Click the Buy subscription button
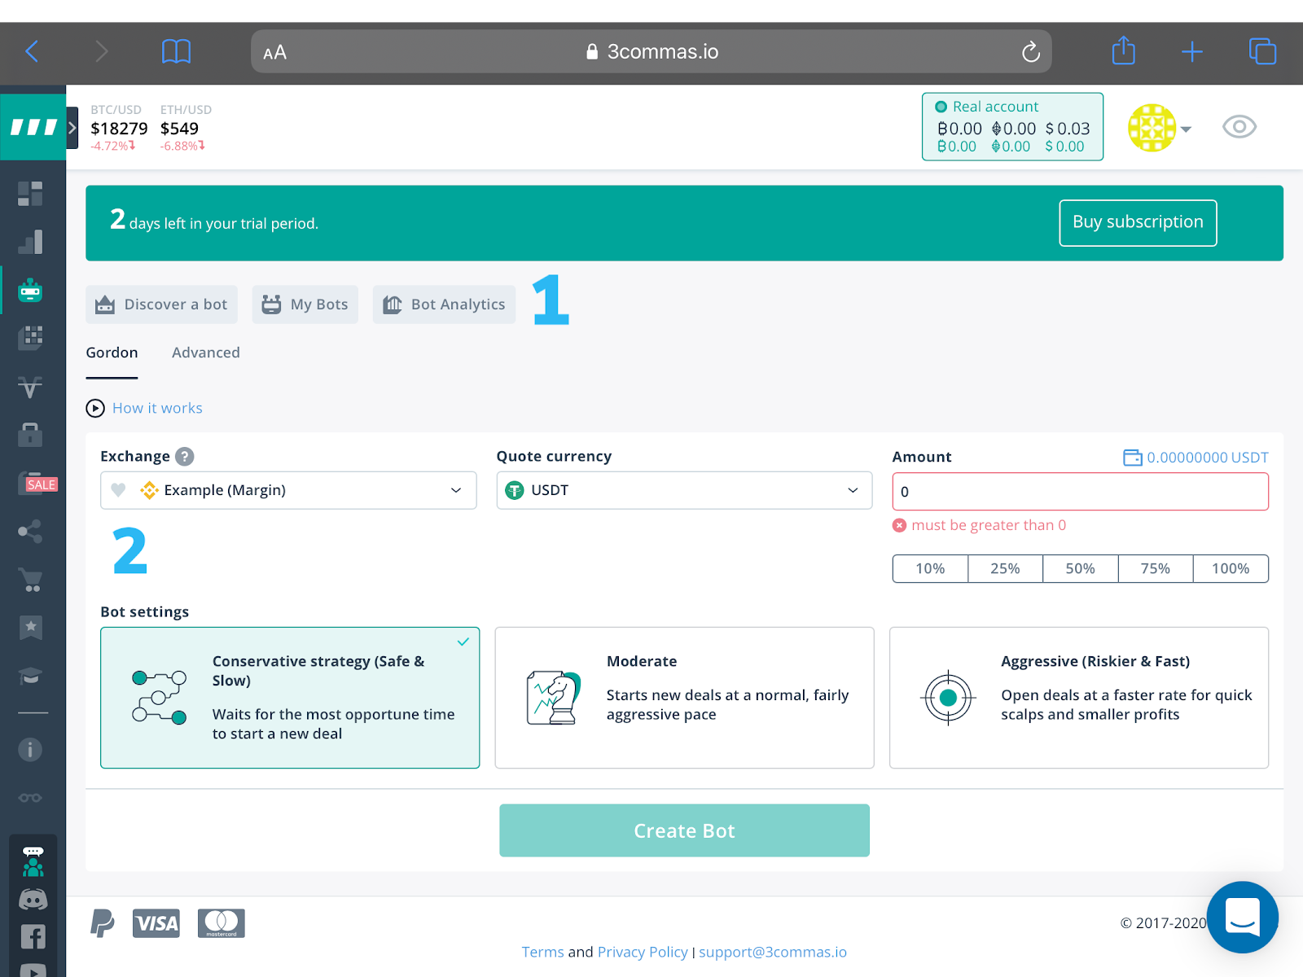Image resolution: width=1303 pixels, height=977 pixels. (x=1138, y=222)
